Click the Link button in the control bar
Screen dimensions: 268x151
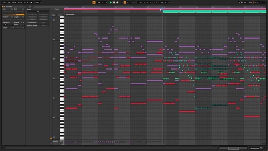(x=4, y=3)
